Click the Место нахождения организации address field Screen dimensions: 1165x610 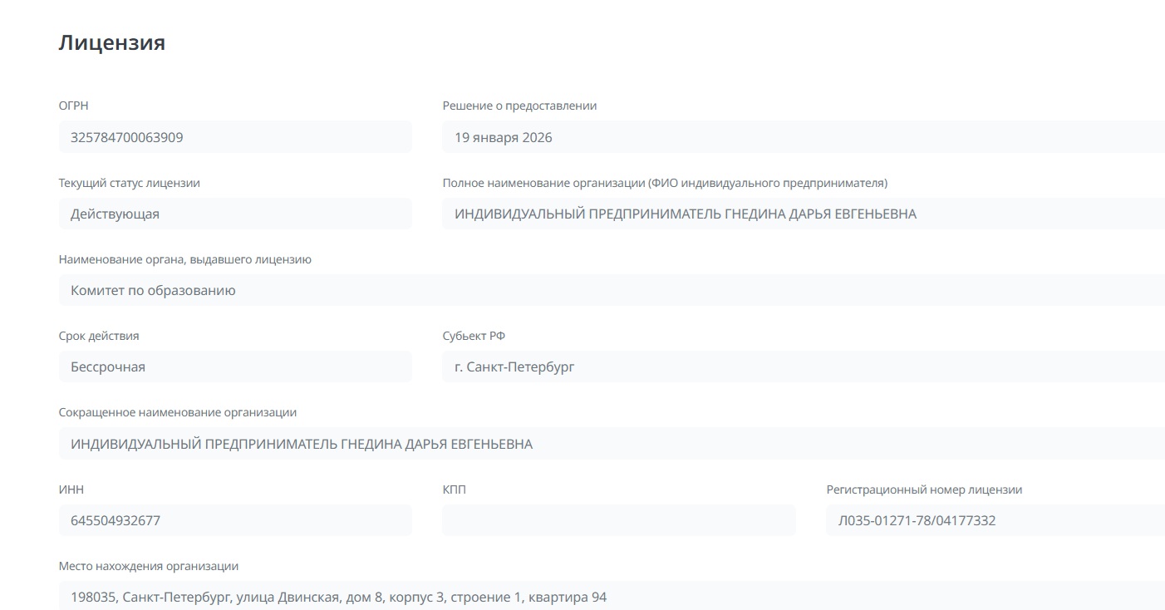612,596
